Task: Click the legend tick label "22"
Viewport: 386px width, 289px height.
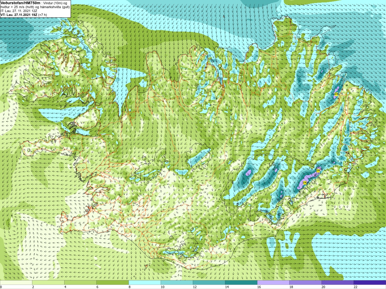Action: 356,287
